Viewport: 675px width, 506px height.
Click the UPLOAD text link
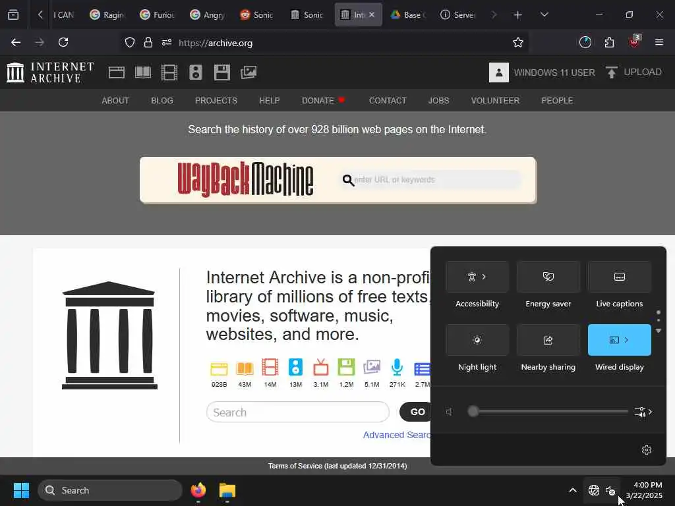click(x=643, y=72)
